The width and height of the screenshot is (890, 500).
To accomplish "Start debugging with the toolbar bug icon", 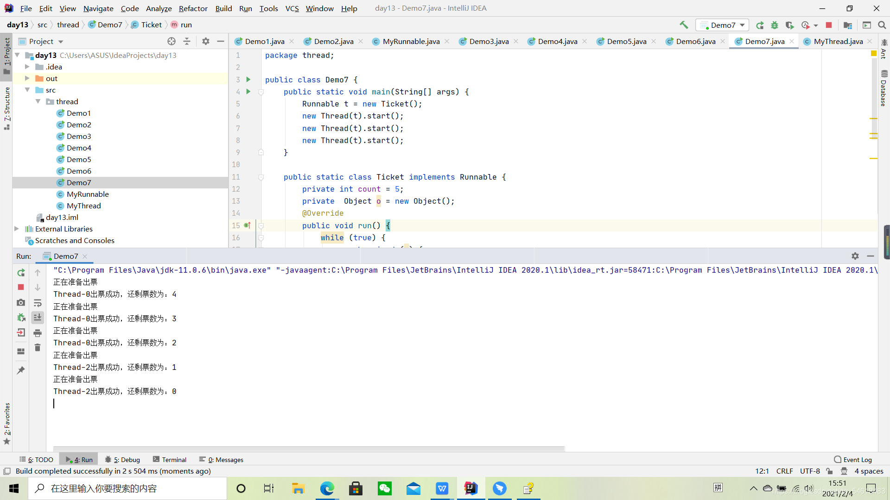I will pyautogui.click(x=775, y=25).
